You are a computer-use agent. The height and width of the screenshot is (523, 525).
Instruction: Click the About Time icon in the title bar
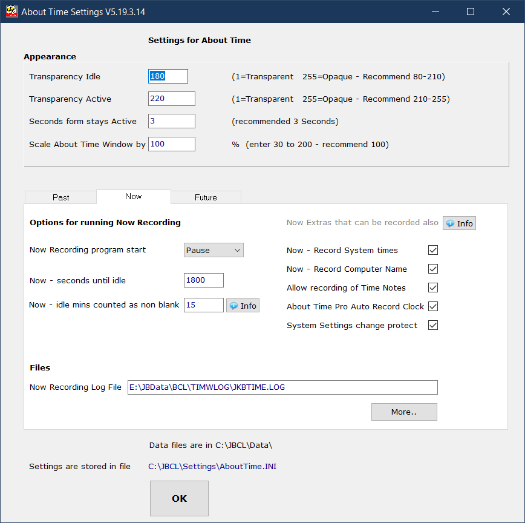point(11,11)
